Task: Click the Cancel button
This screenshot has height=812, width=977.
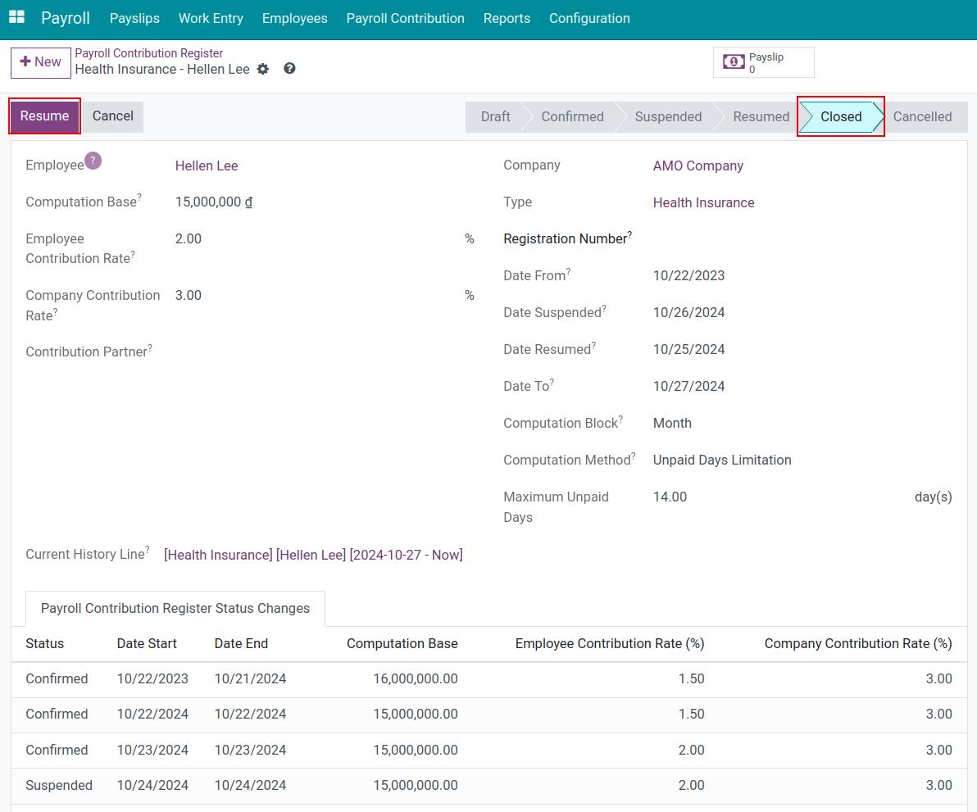Action: click(112, 116)
